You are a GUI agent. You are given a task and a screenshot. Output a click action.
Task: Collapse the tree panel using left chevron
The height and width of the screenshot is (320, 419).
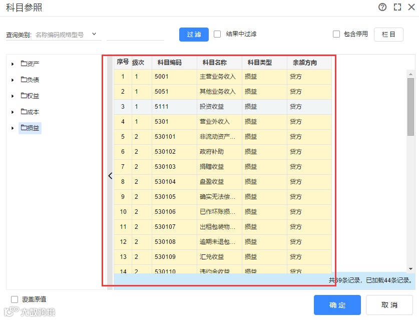coord(110,176)
